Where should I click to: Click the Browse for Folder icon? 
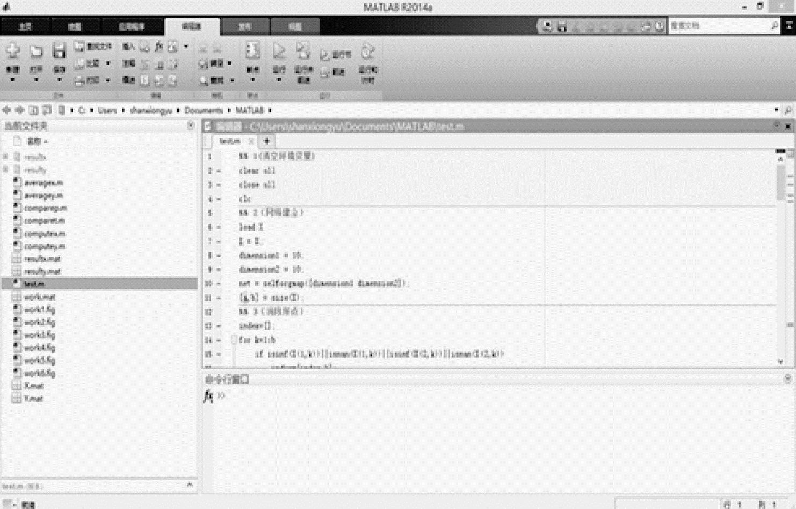[47, 110]
